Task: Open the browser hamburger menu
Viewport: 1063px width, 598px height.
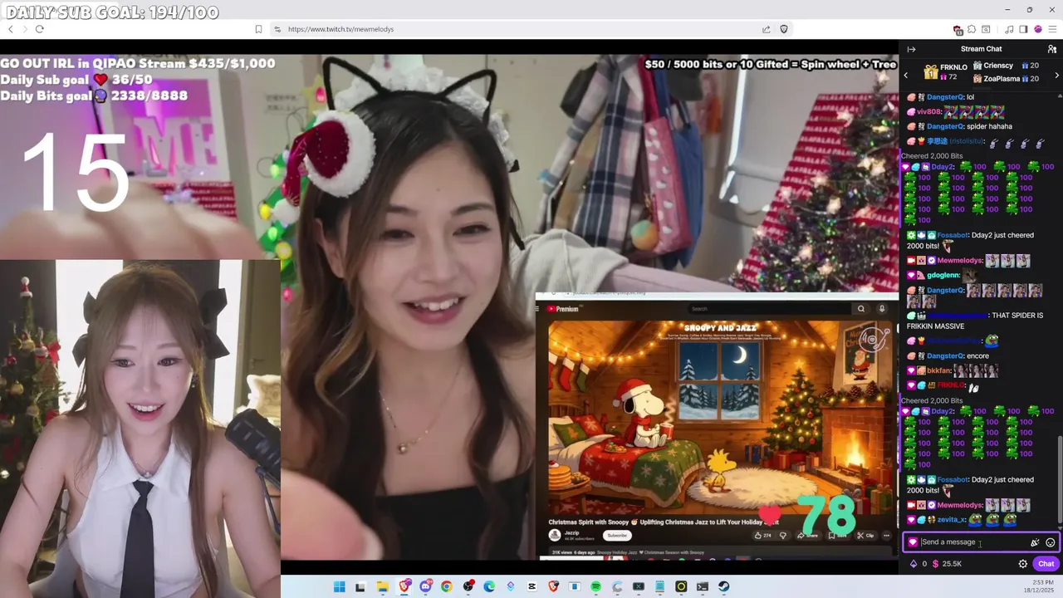Action: click(x=1052, y=29)
